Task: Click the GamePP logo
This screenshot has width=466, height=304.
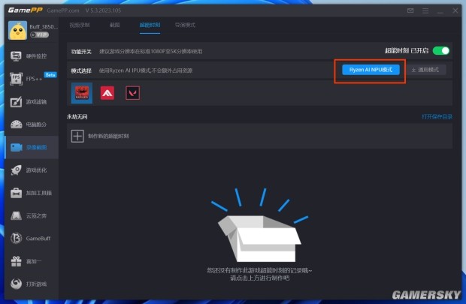Action: 26,11
